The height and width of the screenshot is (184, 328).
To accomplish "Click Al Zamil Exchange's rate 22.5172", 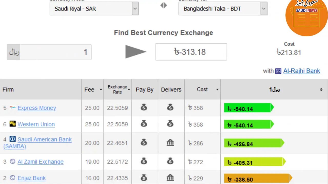I will coord(117,162).
